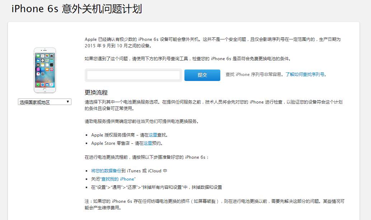The width and height of the screenshot is (371, 220).
Task: Click the iPhone 6s product image
Action: point(45,70)
